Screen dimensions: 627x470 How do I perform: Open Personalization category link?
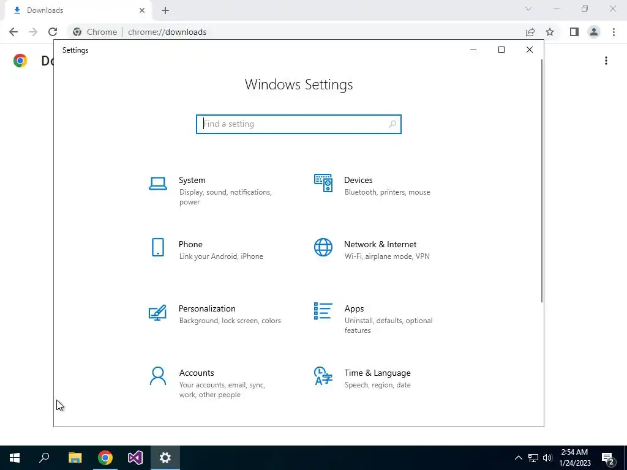207,308
